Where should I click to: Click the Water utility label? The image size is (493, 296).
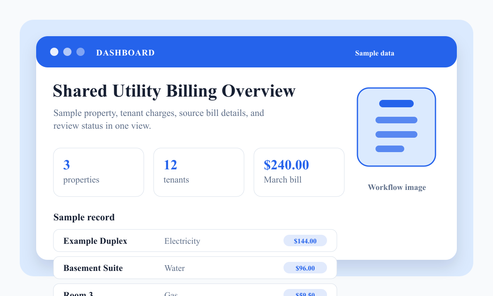pyautogui.click(x=175, y=268)
